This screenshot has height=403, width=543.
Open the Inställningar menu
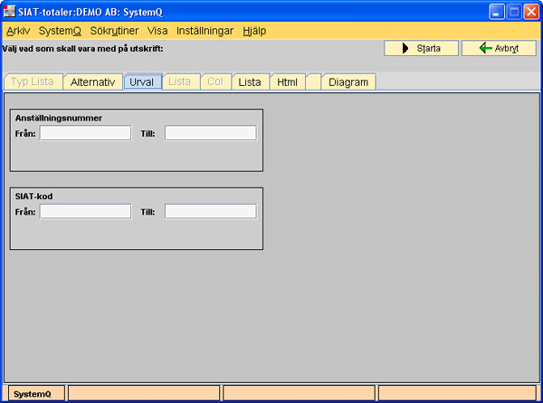pyautogui.click(x=205, y=30)
